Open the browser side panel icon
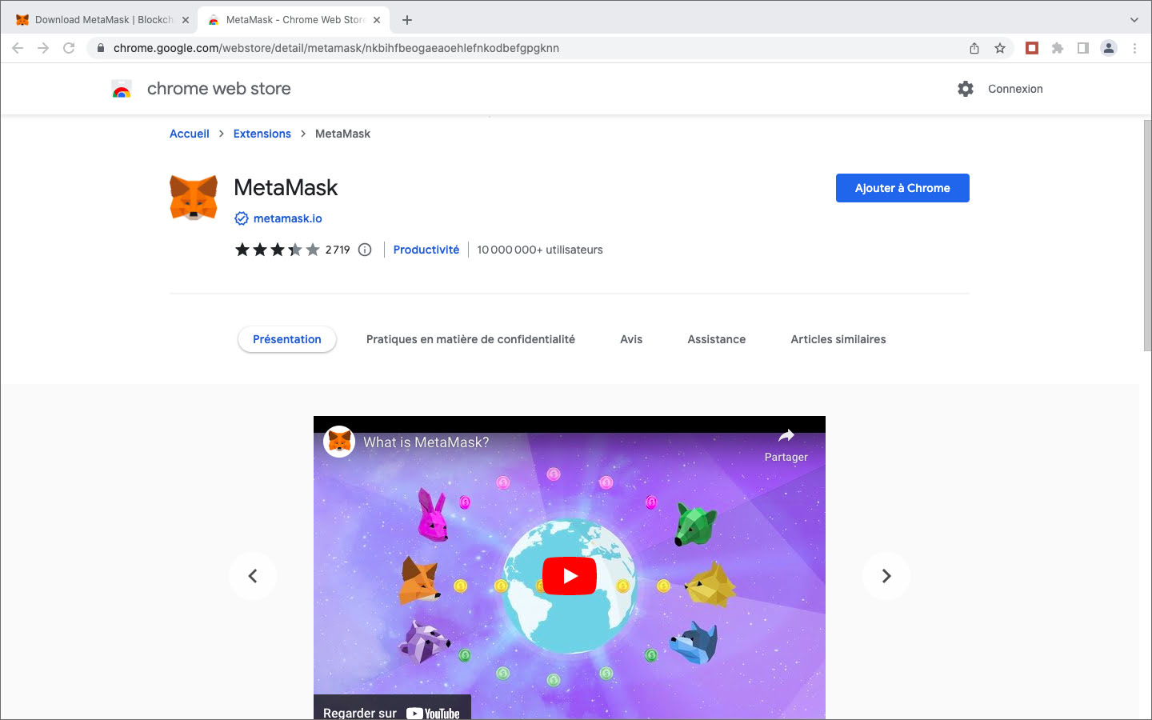1152x720 pixels. pyautogui.click(x=1083, y=48)
